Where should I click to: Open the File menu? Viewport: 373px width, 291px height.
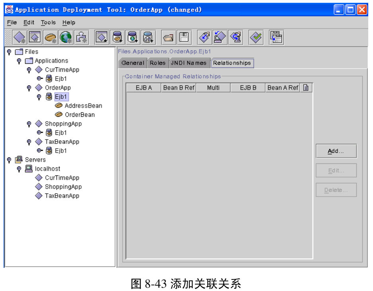click(12, 22)
